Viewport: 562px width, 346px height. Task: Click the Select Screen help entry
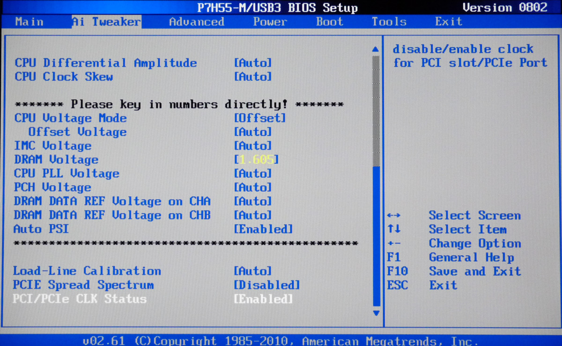pos(475,216)
